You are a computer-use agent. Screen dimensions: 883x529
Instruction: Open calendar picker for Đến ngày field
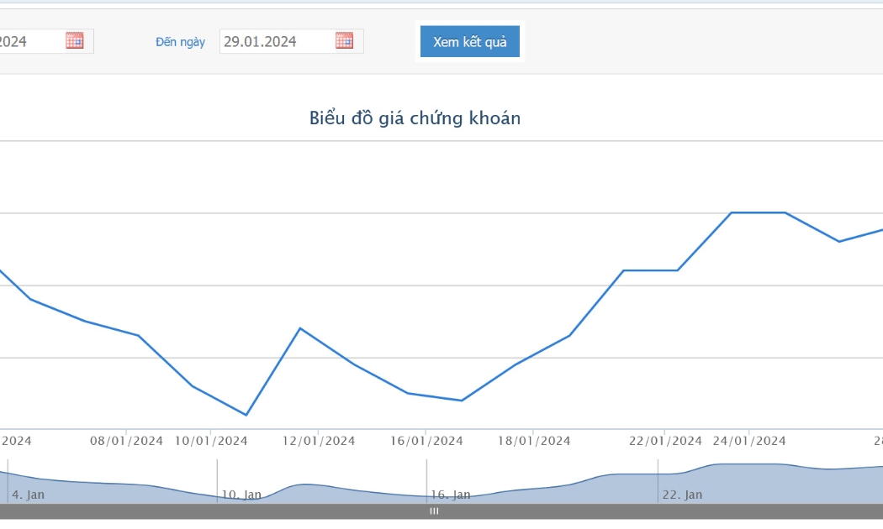pos(344,40)
